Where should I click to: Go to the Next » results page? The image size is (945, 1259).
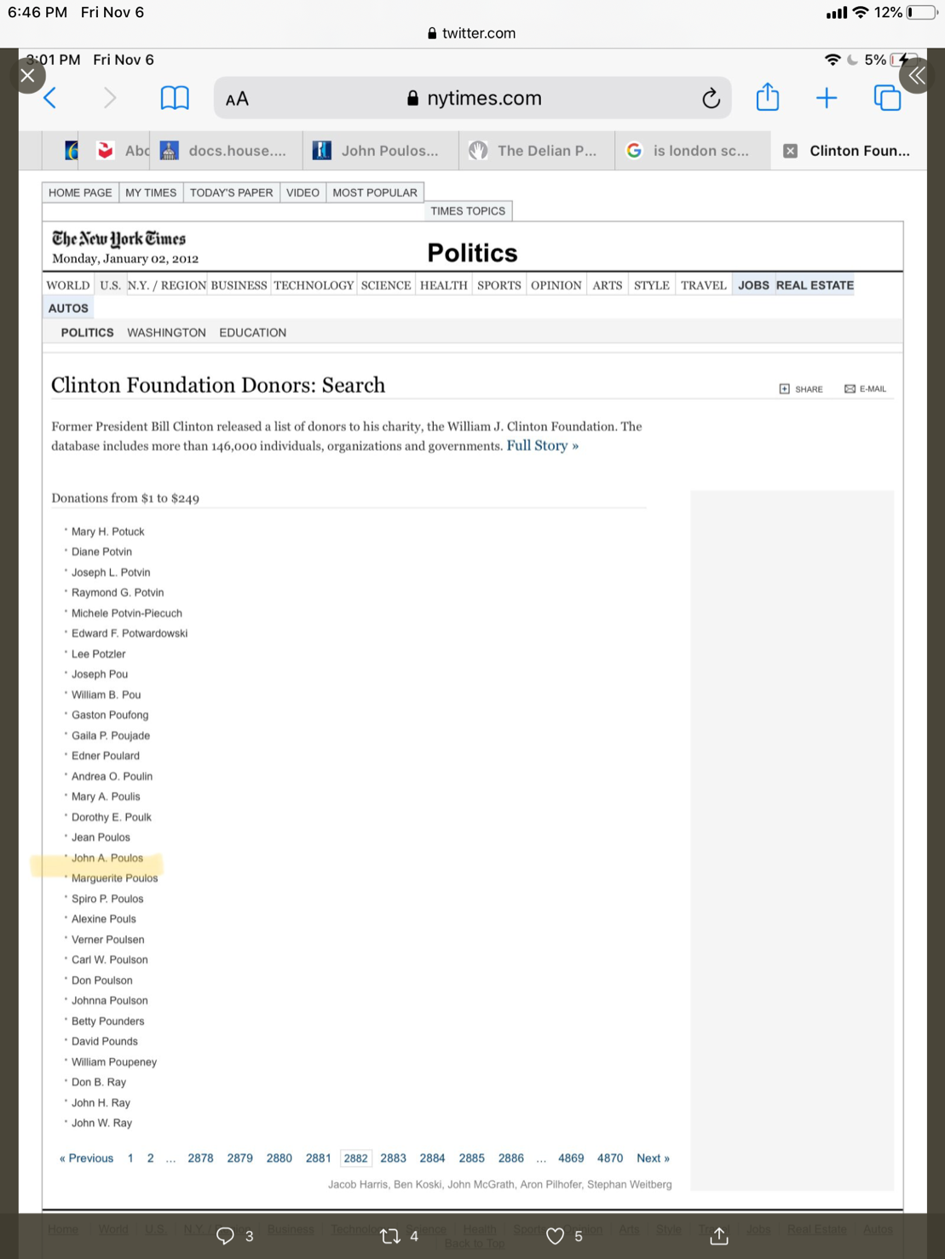coord(653,1158)
